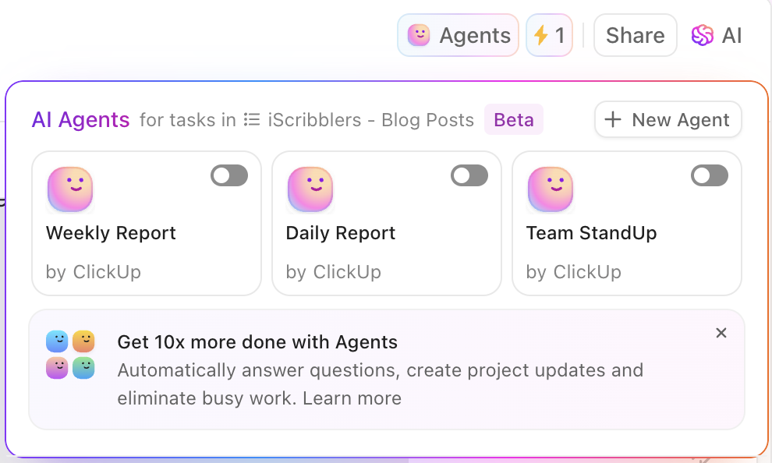This screenshot has height=463, width=772.
Task: Click the lightning bolt automations icon
Action: [541, 35]
